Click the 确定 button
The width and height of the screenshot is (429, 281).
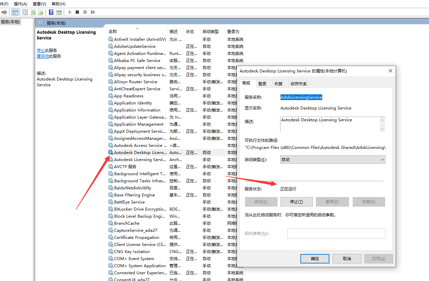[x=315, y=259]
